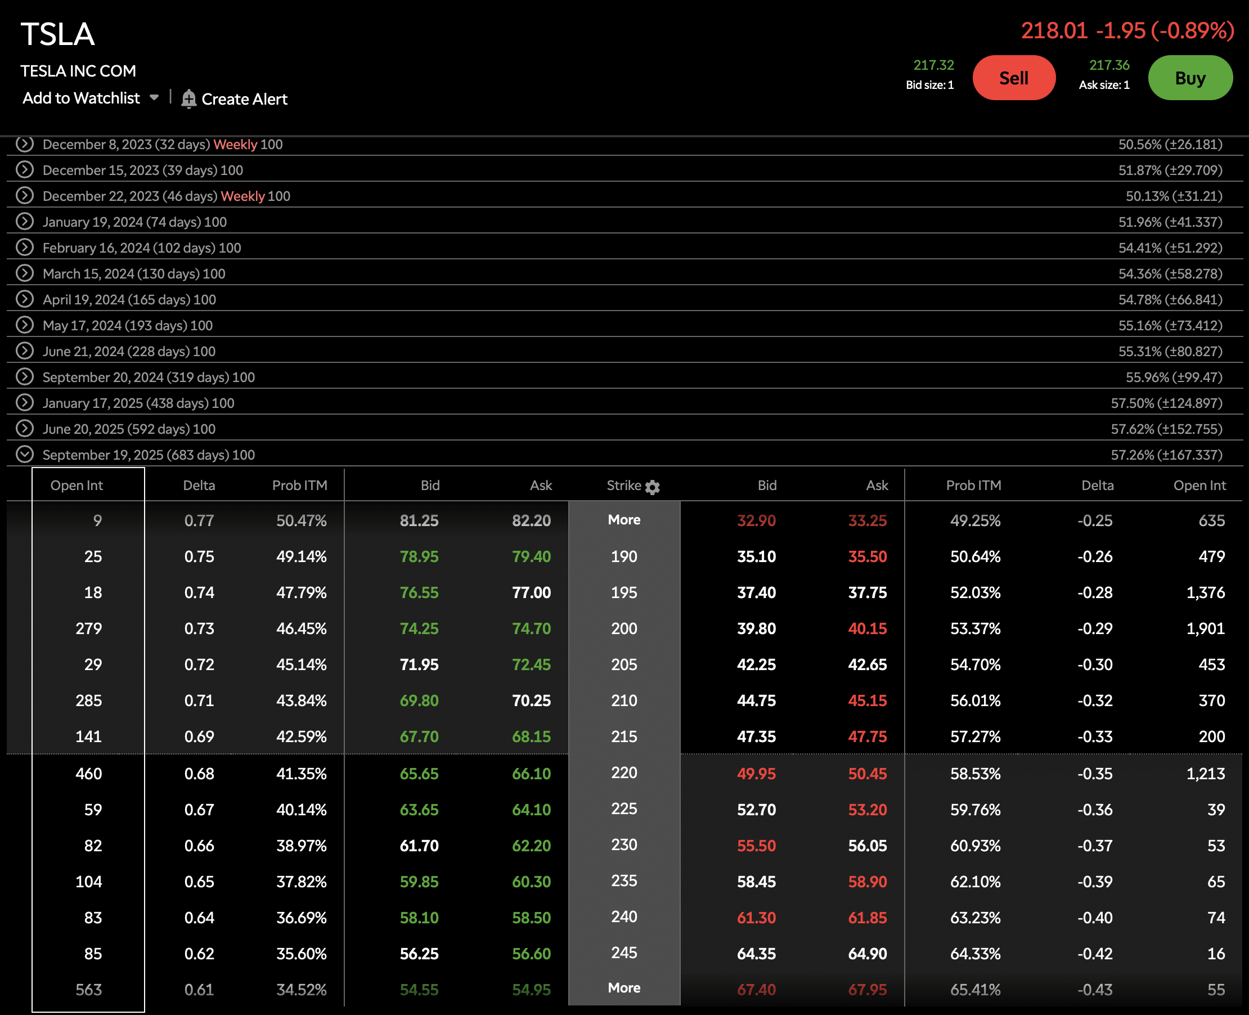Click the Strike column header
The width and height of the screenshot is (1249, 1015).
(x=623, y=486)
